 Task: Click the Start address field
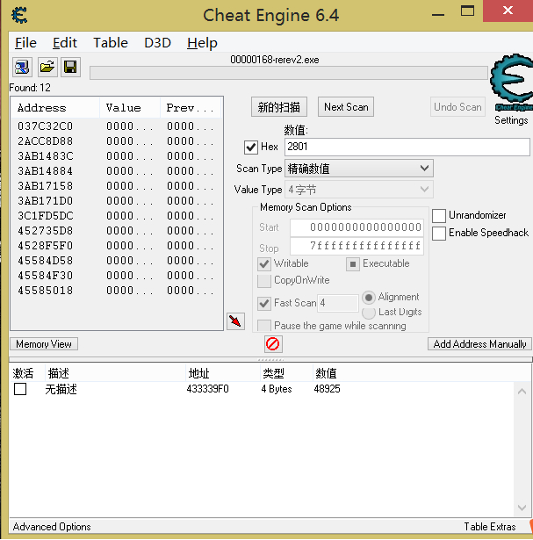click(357, 227)
